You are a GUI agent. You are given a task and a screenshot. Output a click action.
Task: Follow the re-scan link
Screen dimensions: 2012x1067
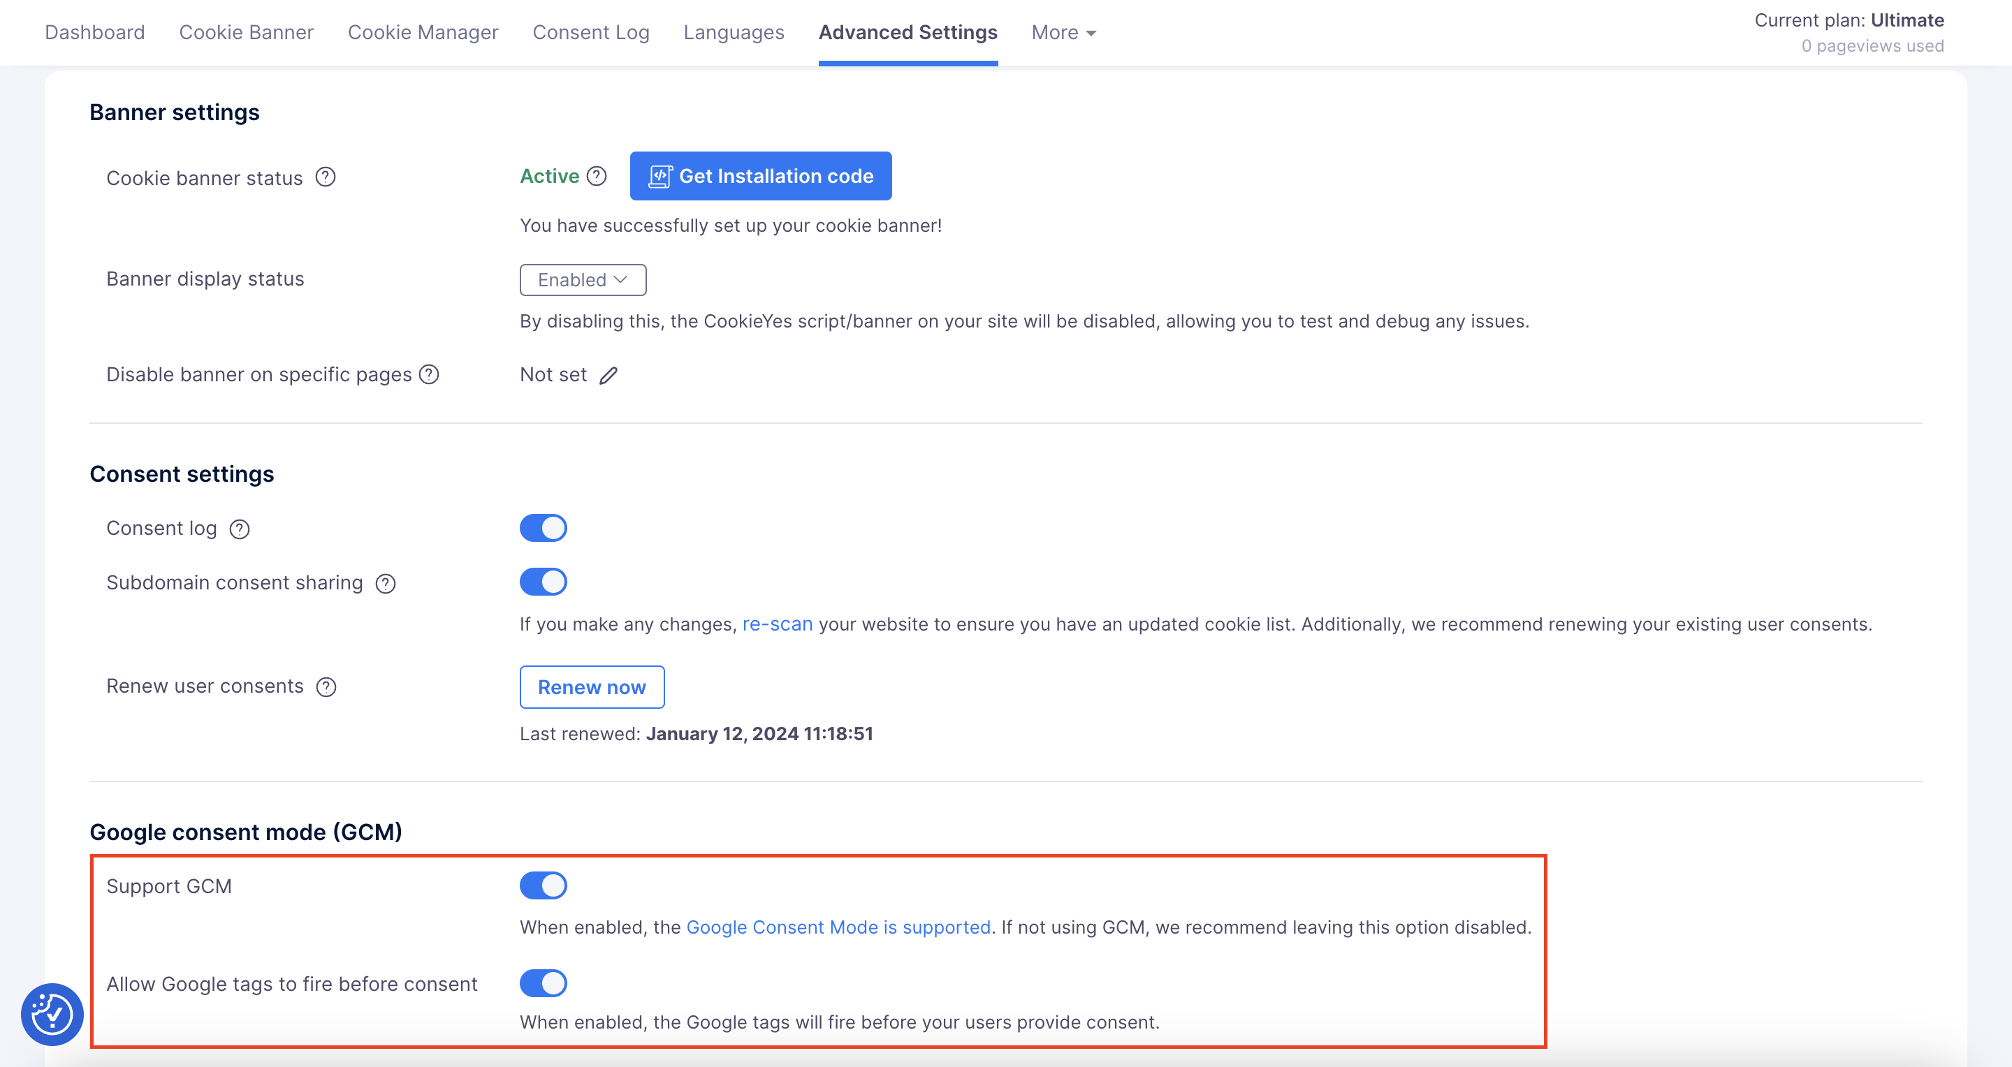coord(776,624)
